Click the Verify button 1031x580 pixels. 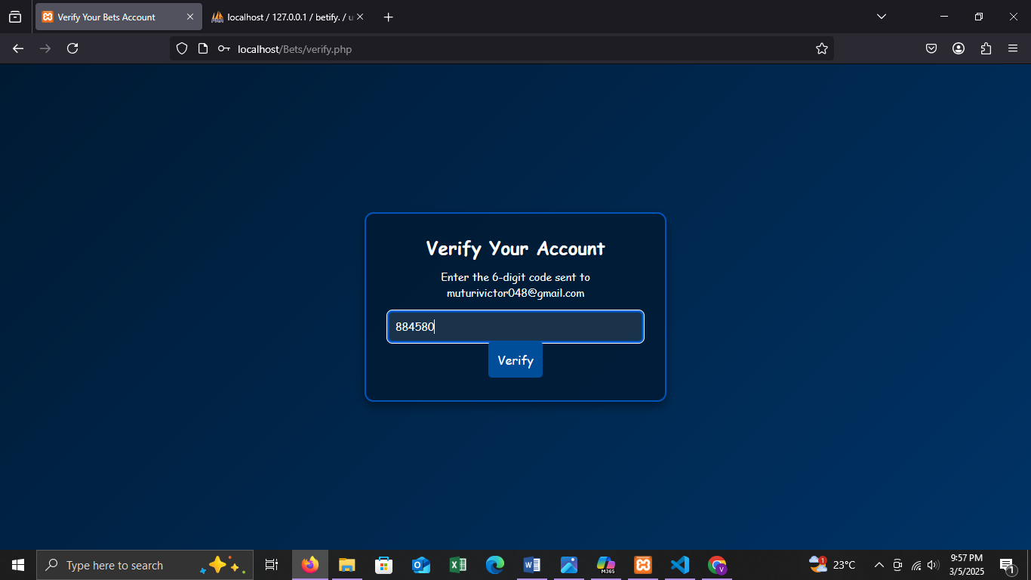[x=515, y=360]
